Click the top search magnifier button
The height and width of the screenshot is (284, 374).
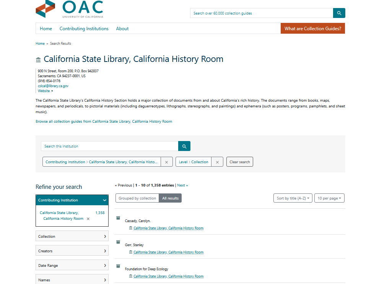pyautogui.click(x=339, y=13)
